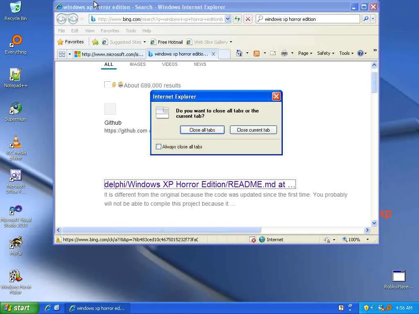Click the Home icon in command bar

point(239,54)
